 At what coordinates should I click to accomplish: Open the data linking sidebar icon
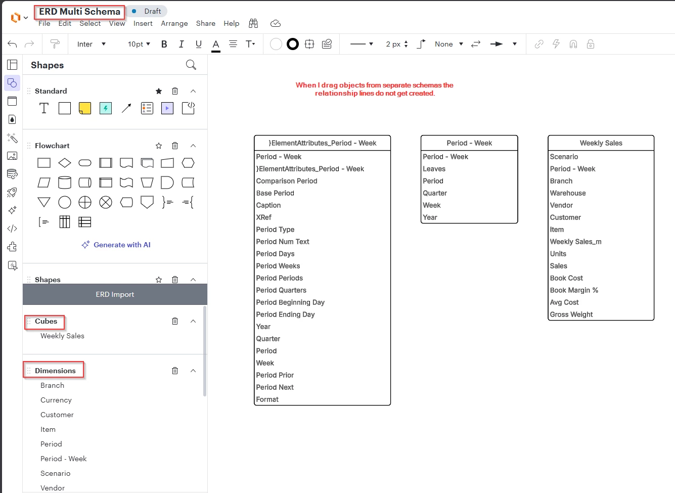coord(12,174)
